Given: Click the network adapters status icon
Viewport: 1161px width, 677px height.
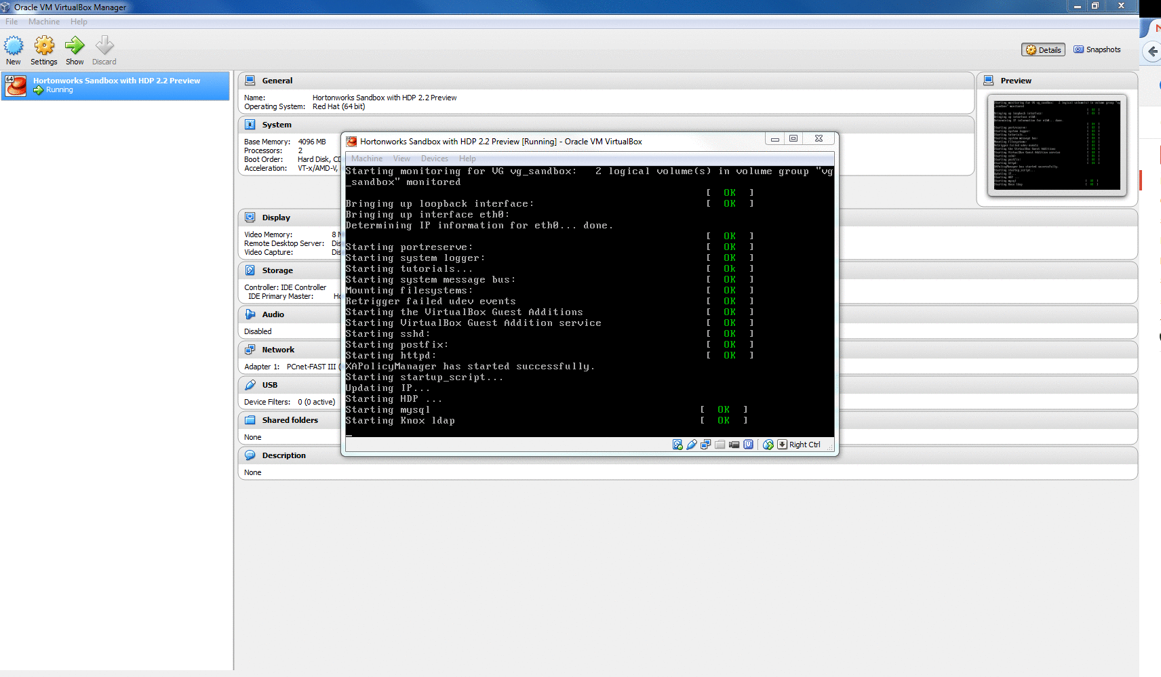Looking at the screenshot, I should click(x=706, y=445).
